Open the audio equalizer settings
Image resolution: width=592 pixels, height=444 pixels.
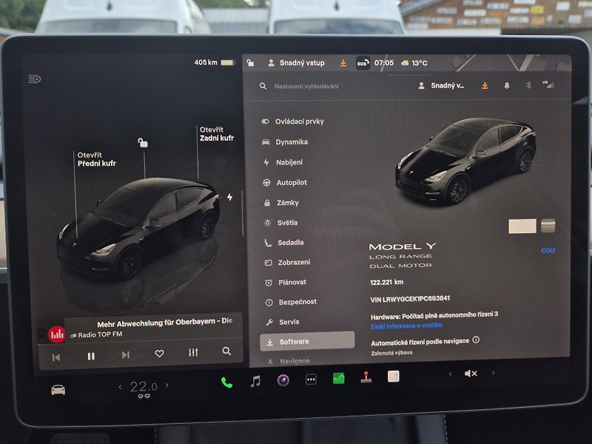[193, 352]
